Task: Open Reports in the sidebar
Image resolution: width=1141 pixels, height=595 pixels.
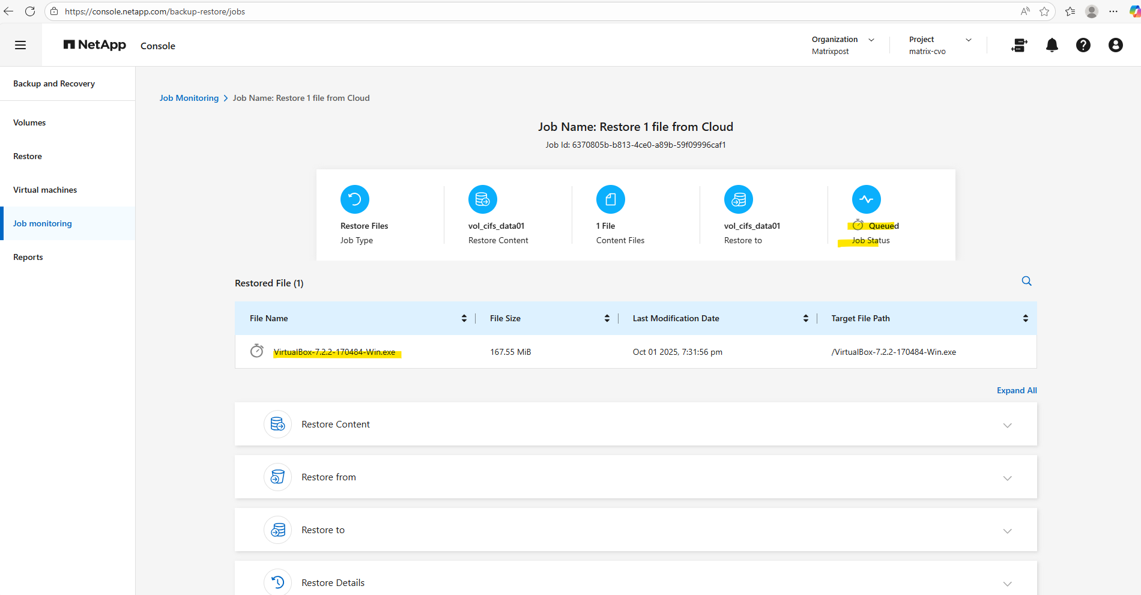Action: pos(28,257)
